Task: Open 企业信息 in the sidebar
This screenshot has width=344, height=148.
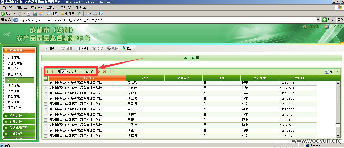Action: click(x=13, y=58)
